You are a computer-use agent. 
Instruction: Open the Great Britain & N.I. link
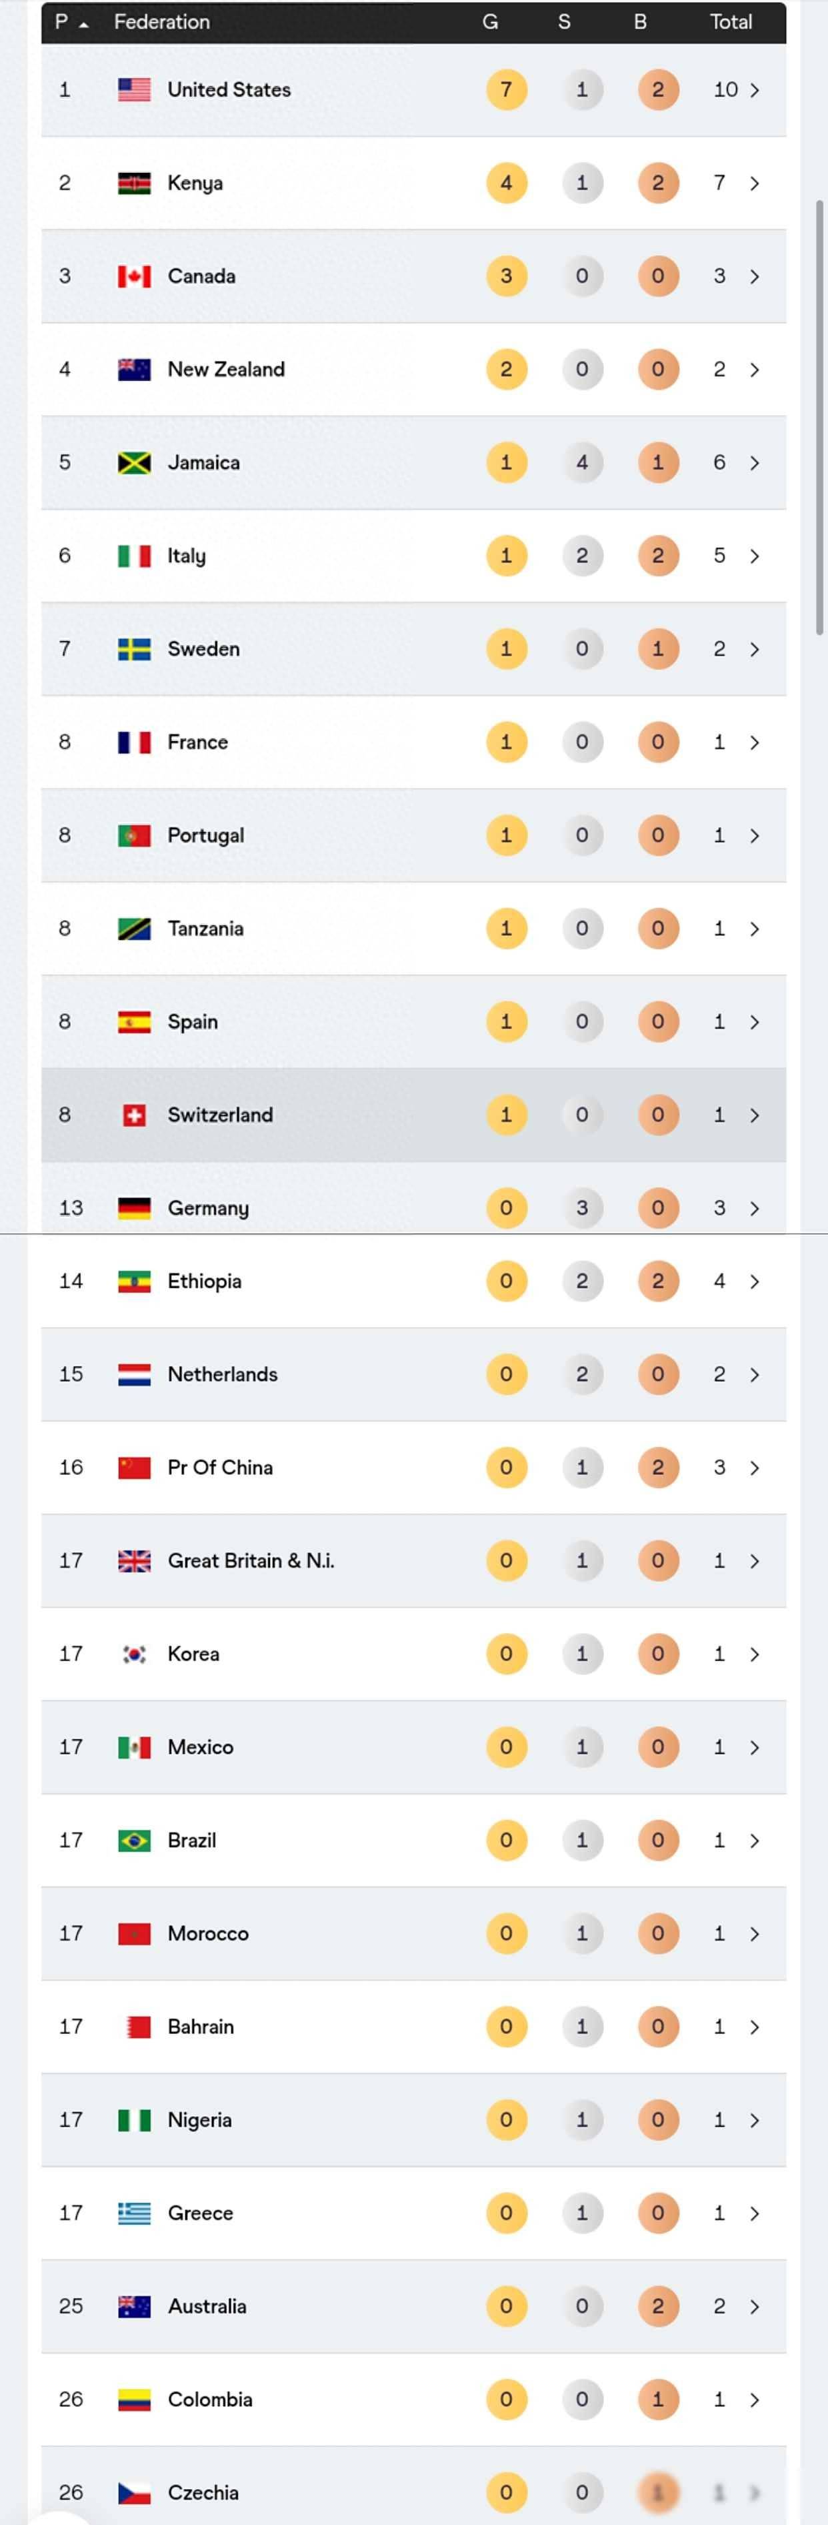click(x=251, y=1560)
